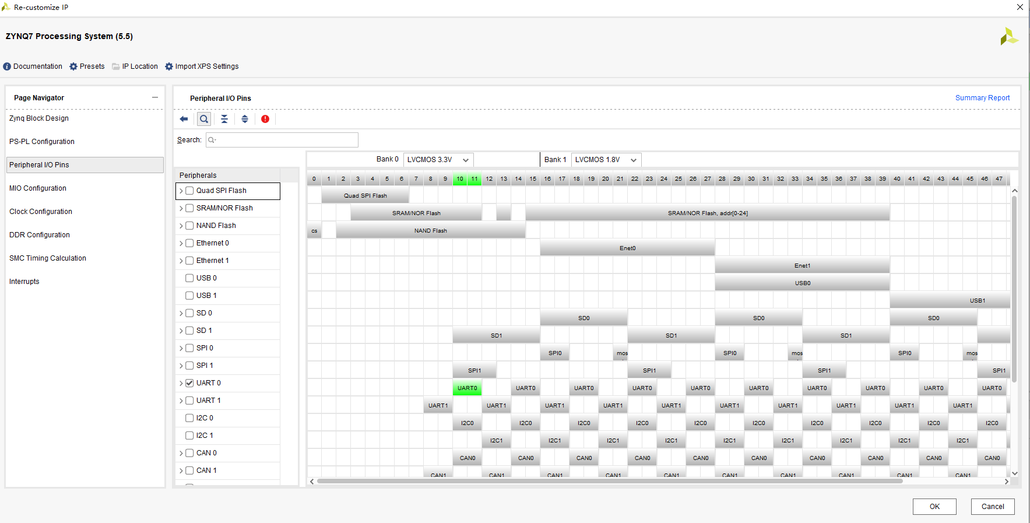This screenshot has width=1030, height=523.
Task: Click the expand all toolbar icon
Action: 245,119
